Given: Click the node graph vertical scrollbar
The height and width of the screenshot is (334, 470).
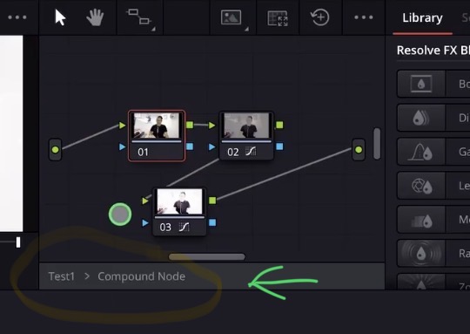Looking at the screenshot, I should [377, 144].
